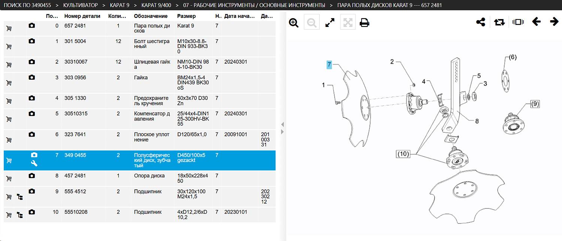Open the structure tree for part 55510208

(x=20, y=215)
